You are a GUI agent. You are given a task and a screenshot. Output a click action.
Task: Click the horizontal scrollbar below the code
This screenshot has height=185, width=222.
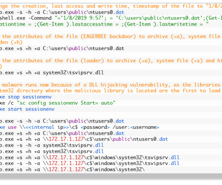(111, 176)
